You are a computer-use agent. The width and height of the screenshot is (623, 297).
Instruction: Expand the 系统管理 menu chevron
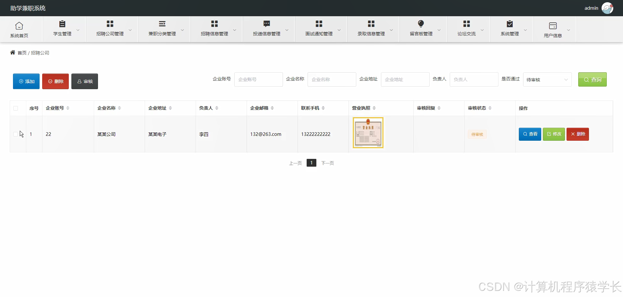525,30
